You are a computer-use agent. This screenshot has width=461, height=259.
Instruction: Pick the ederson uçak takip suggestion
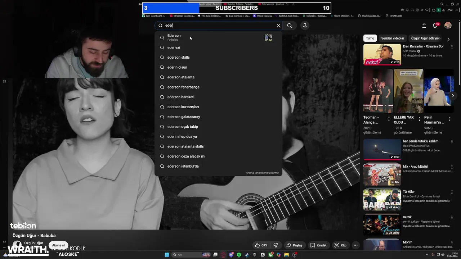(x=218, y=127)
